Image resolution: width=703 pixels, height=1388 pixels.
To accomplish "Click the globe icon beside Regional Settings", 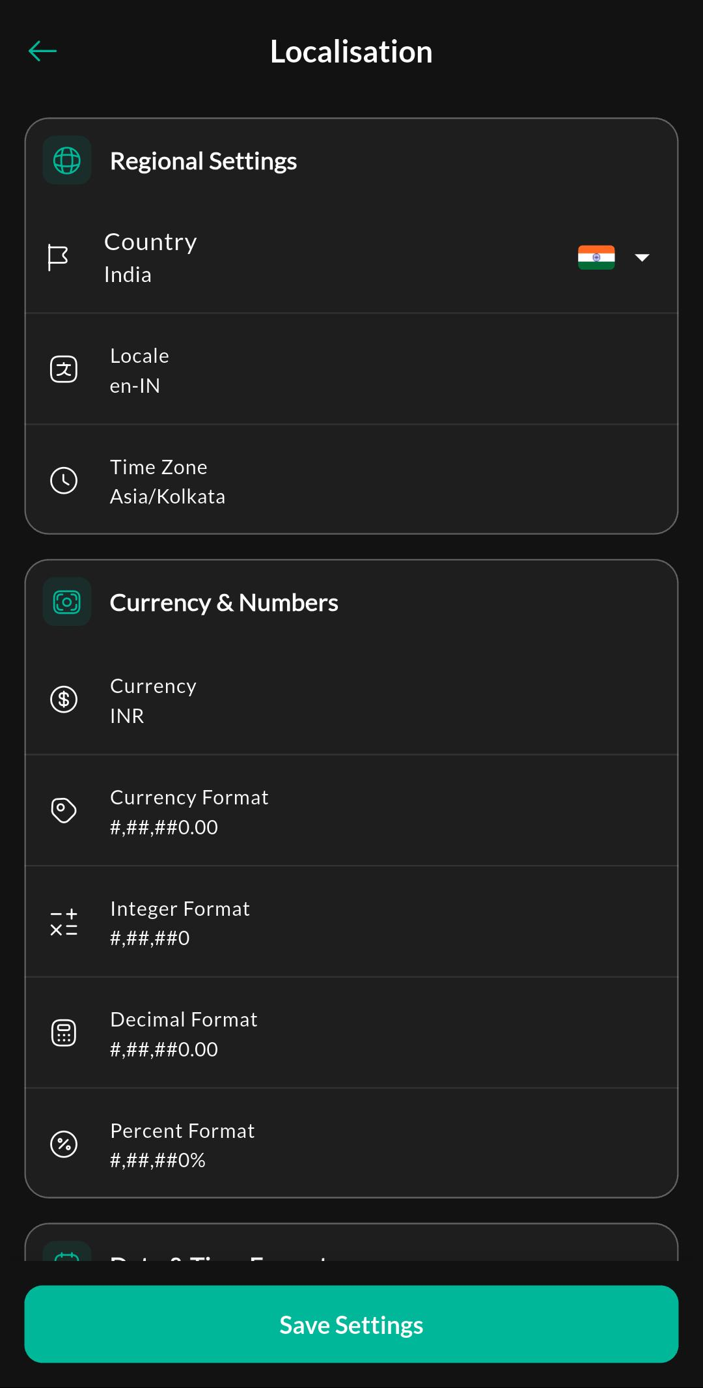I will tap(67, 160).
